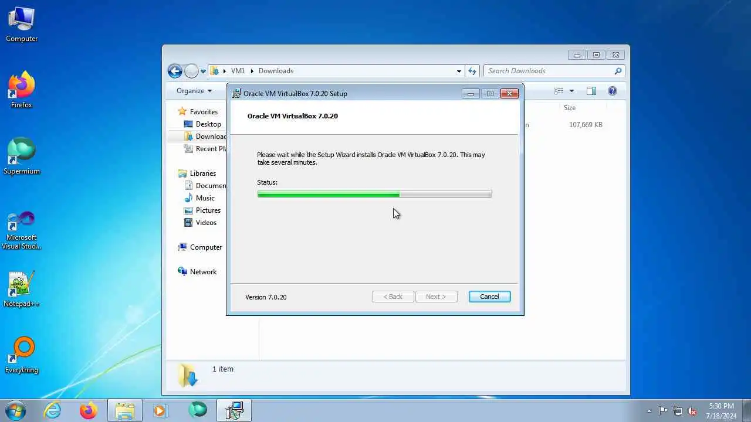
Task: Open the Windows Start menu
Action: [15, 410]
